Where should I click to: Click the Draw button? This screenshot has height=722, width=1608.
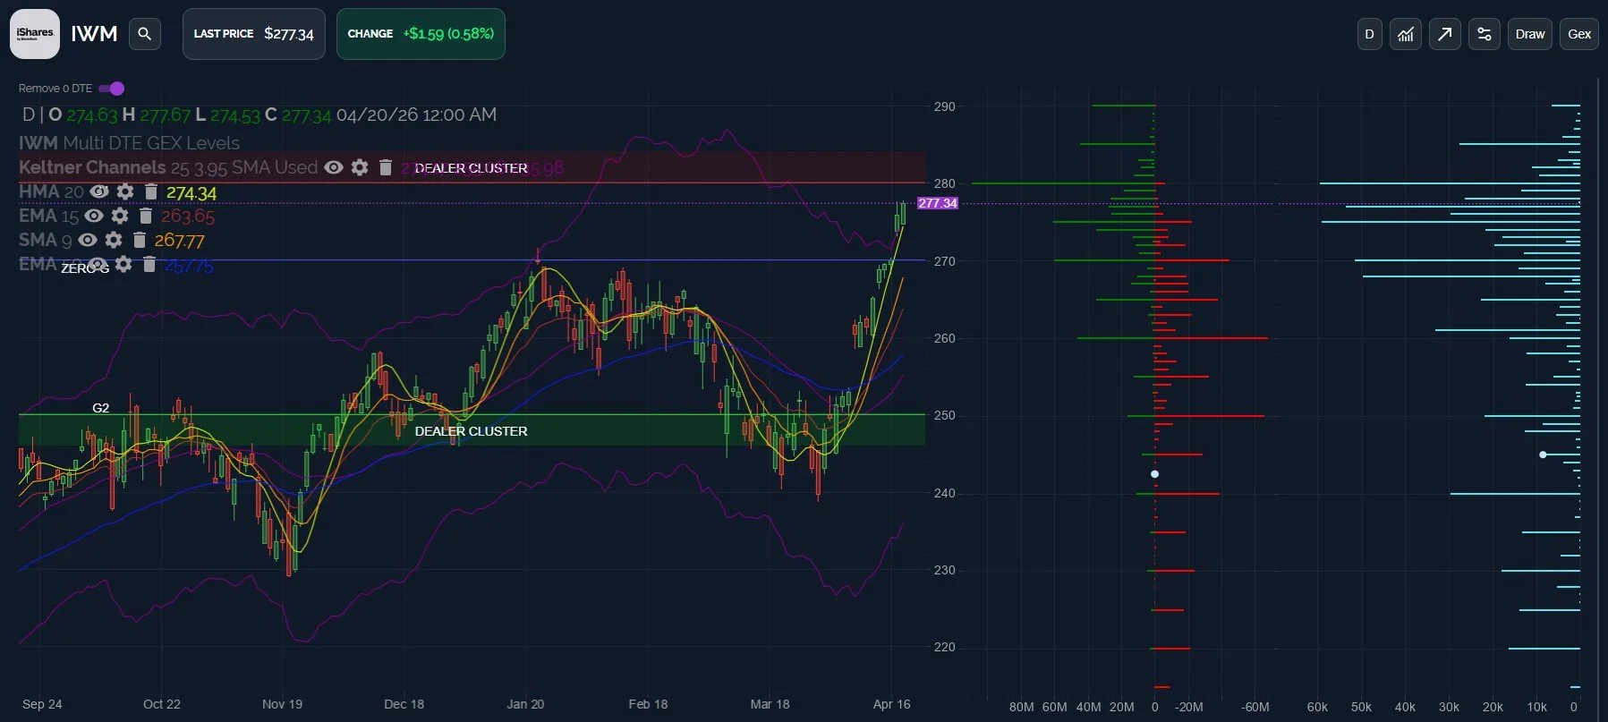click(x=1530, y=34)
